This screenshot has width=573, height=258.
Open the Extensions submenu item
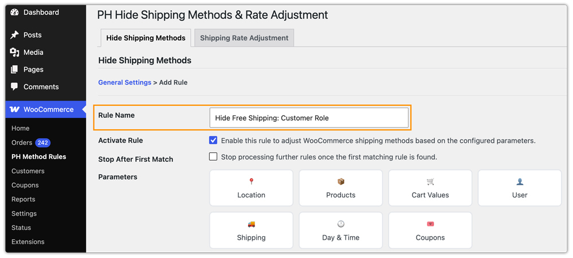[28, 242]
